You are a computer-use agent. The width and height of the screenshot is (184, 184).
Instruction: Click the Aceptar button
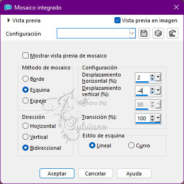pyautogui.click(x=57, y=174)
